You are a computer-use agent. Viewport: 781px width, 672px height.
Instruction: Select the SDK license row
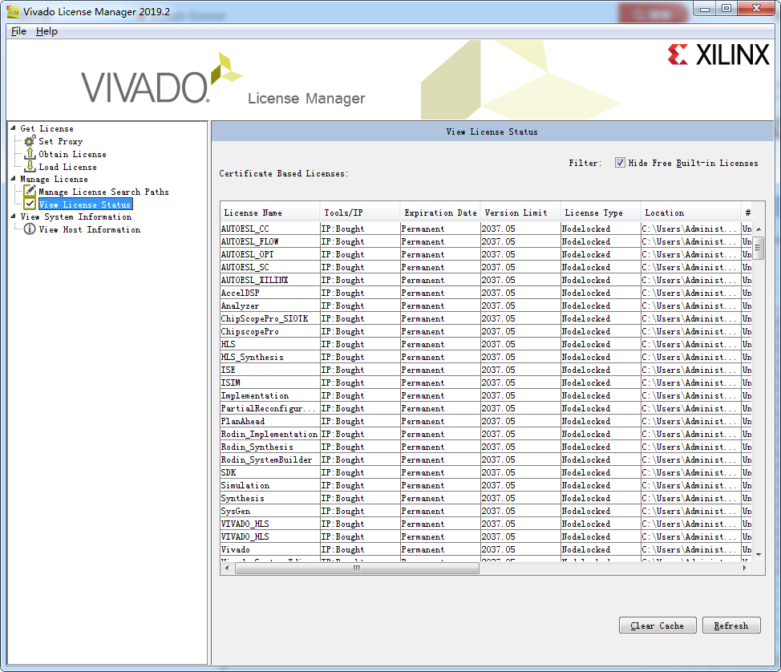click(x=486, y=473)
